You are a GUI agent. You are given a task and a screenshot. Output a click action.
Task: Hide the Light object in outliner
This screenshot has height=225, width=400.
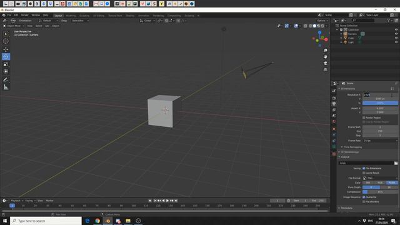[396, 42]
